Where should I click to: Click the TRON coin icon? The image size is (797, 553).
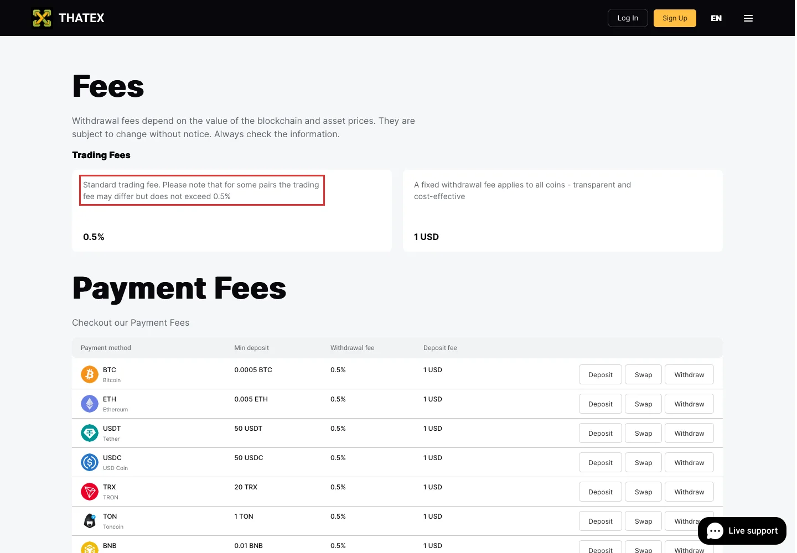90,492
